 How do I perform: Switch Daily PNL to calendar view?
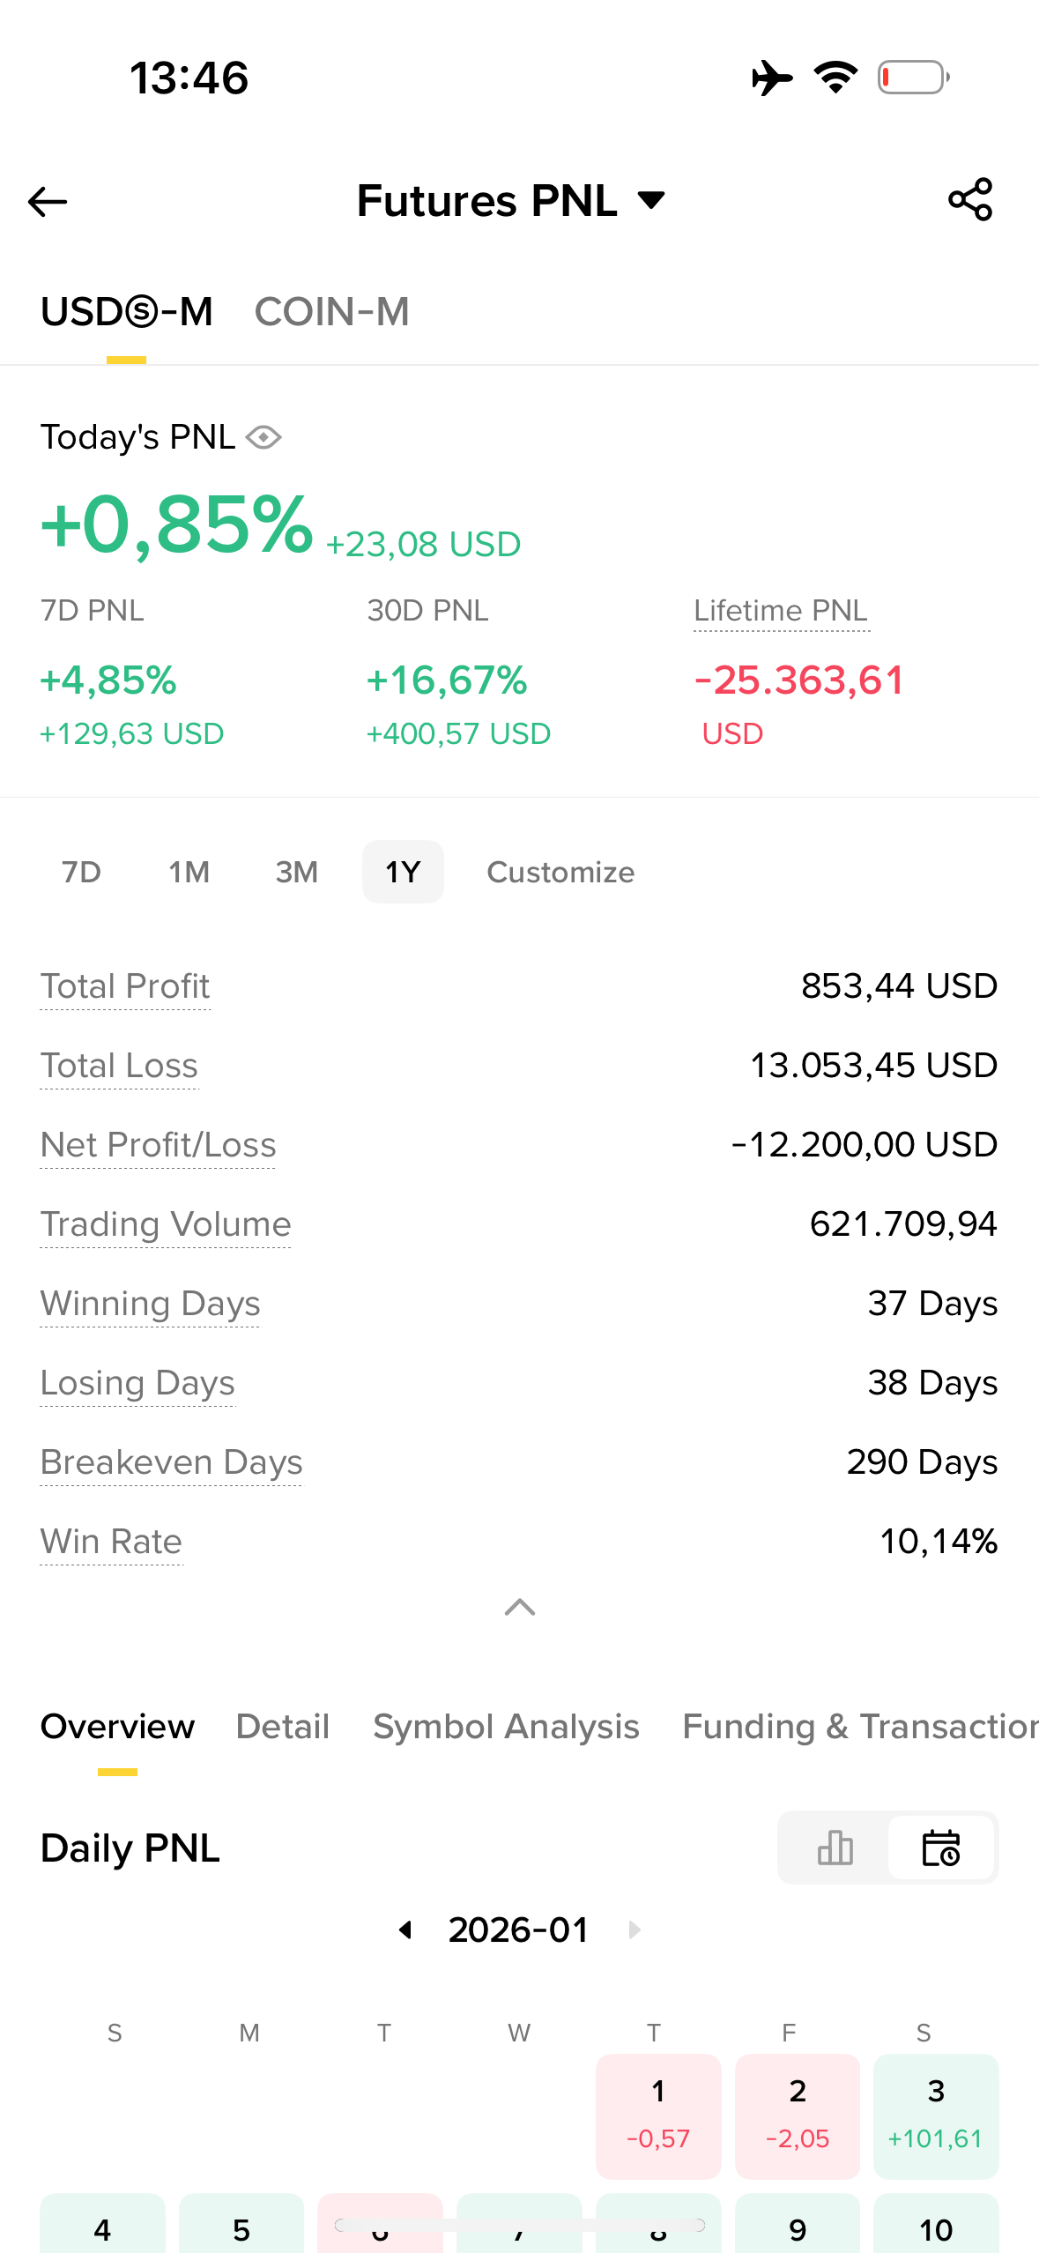point(941,1848)
